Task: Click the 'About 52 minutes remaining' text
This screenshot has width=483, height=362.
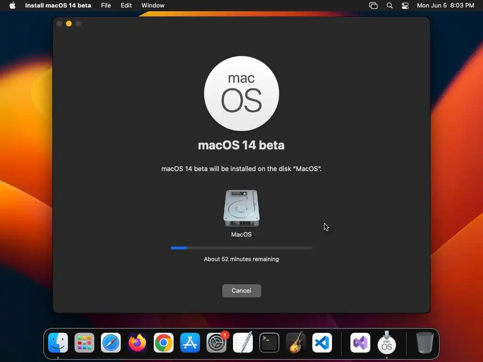Action: [241, 259]
